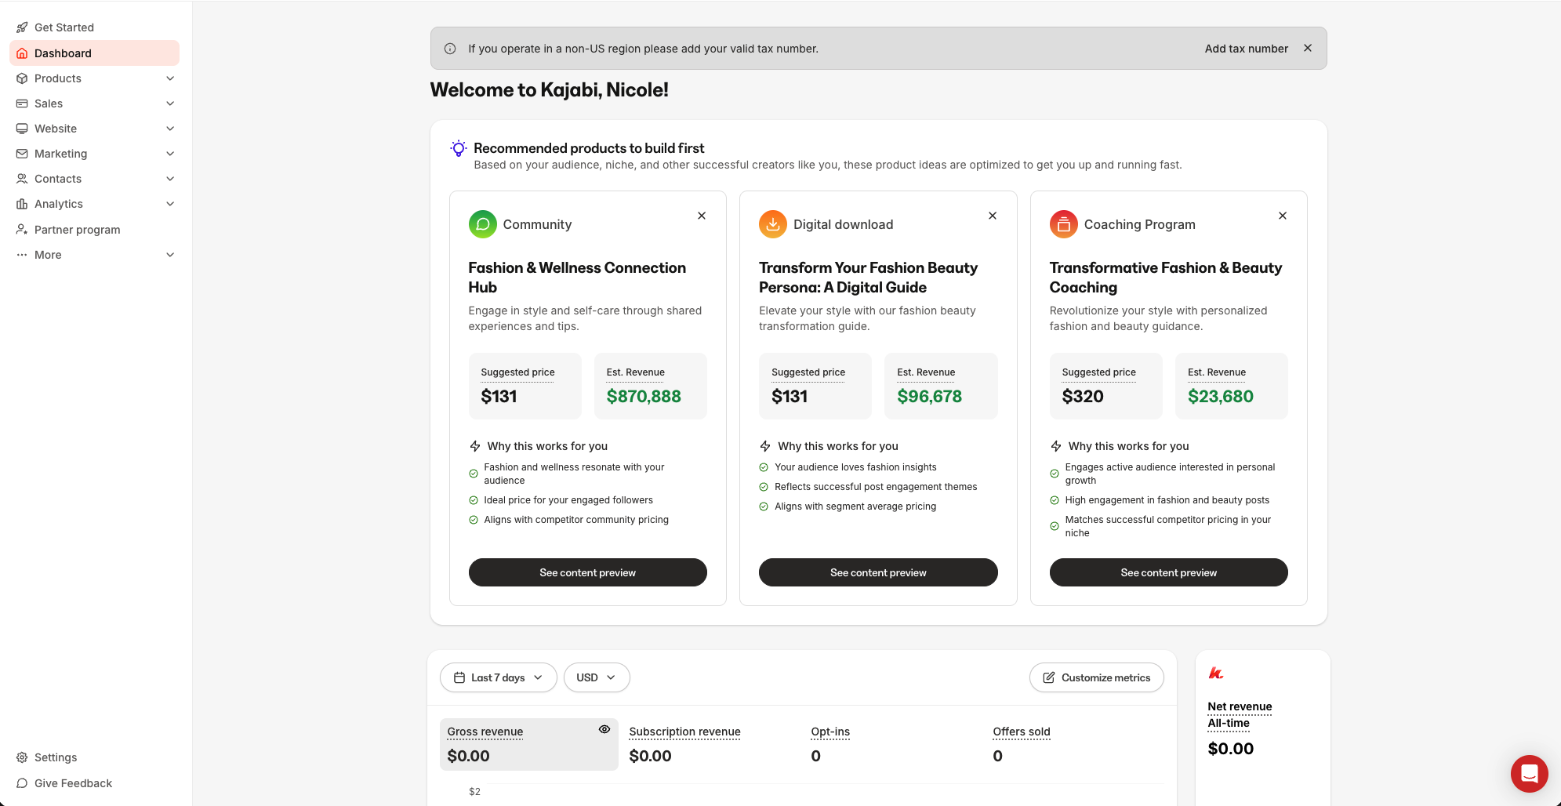Click the green Community product icon
Screen dimensions: 1561x806
482,224
